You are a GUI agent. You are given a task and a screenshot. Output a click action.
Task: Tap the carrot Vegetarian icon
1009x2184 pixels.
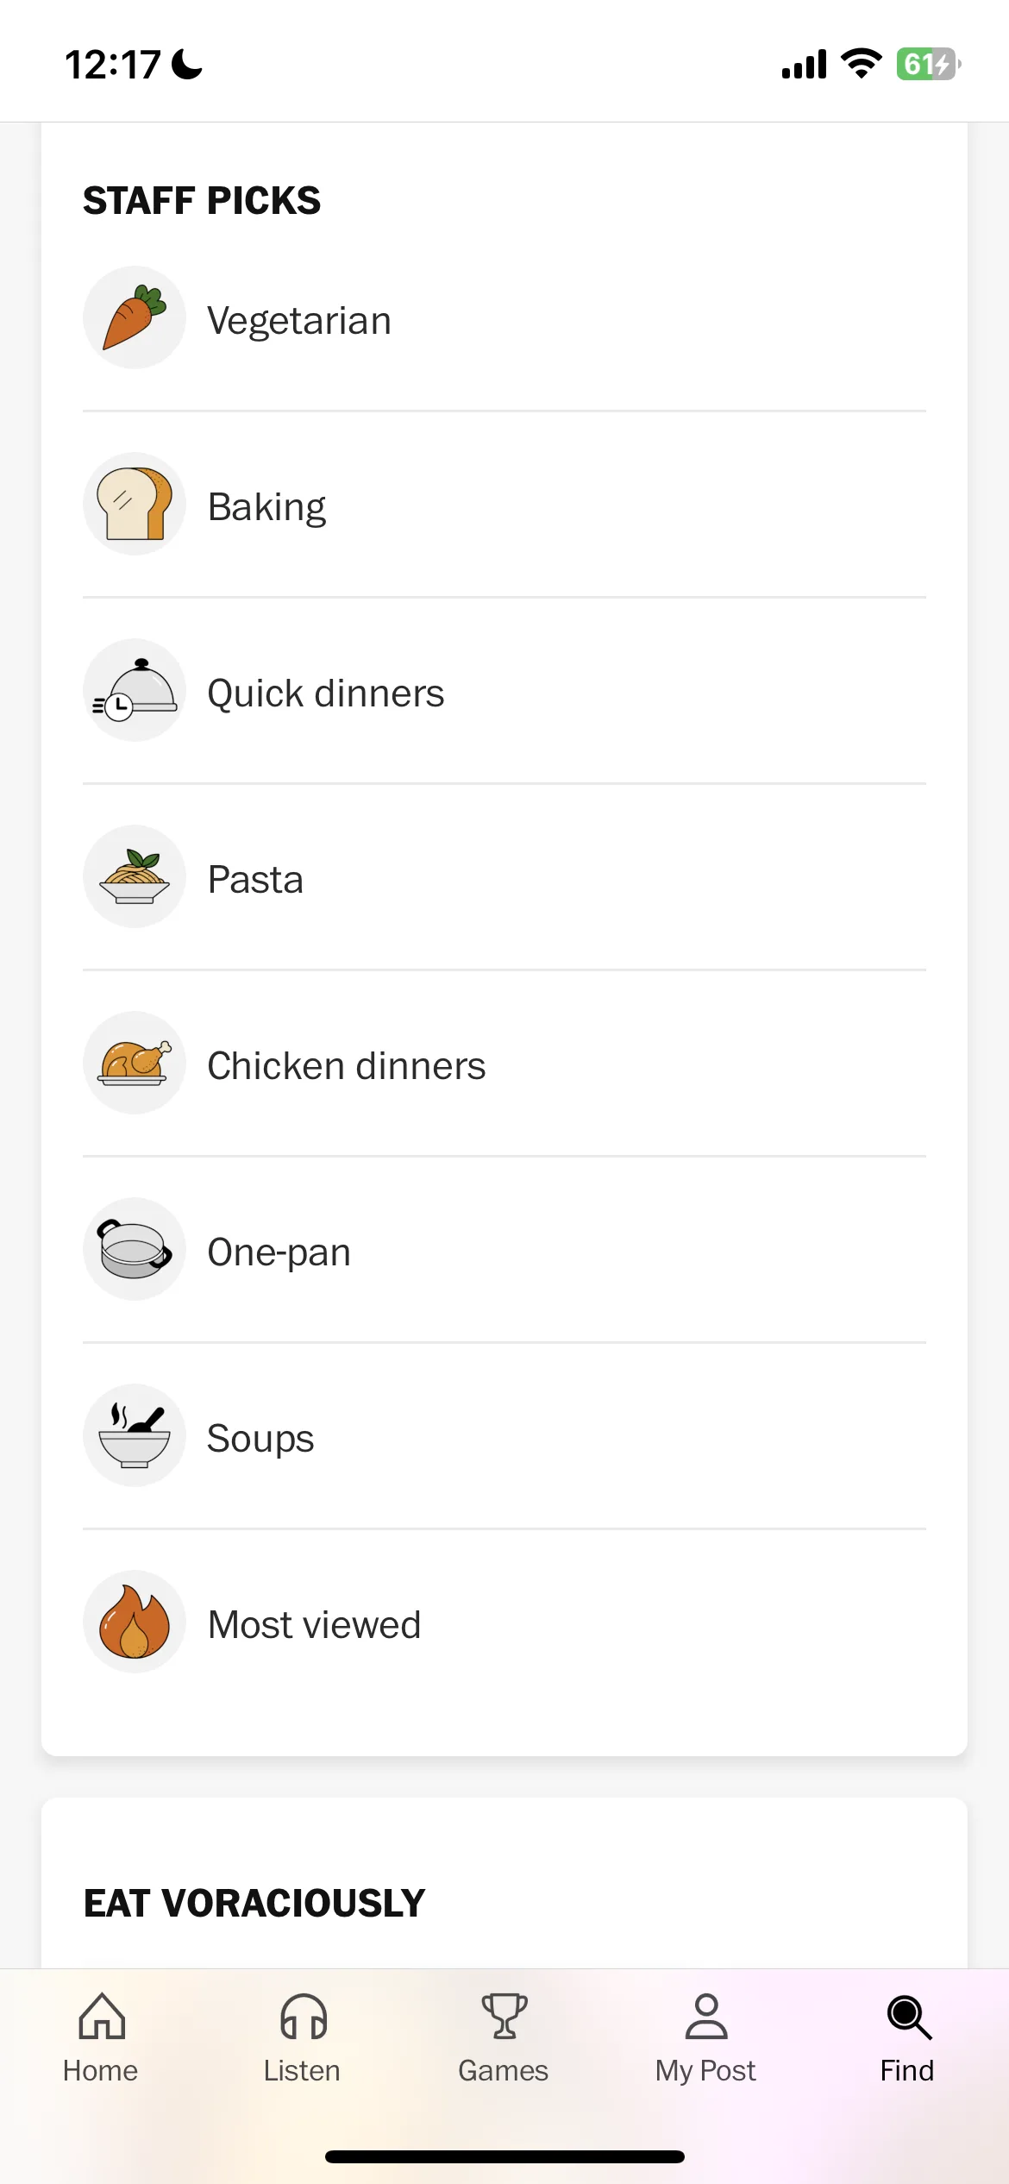pyautogui.click(x=135, y=317)
